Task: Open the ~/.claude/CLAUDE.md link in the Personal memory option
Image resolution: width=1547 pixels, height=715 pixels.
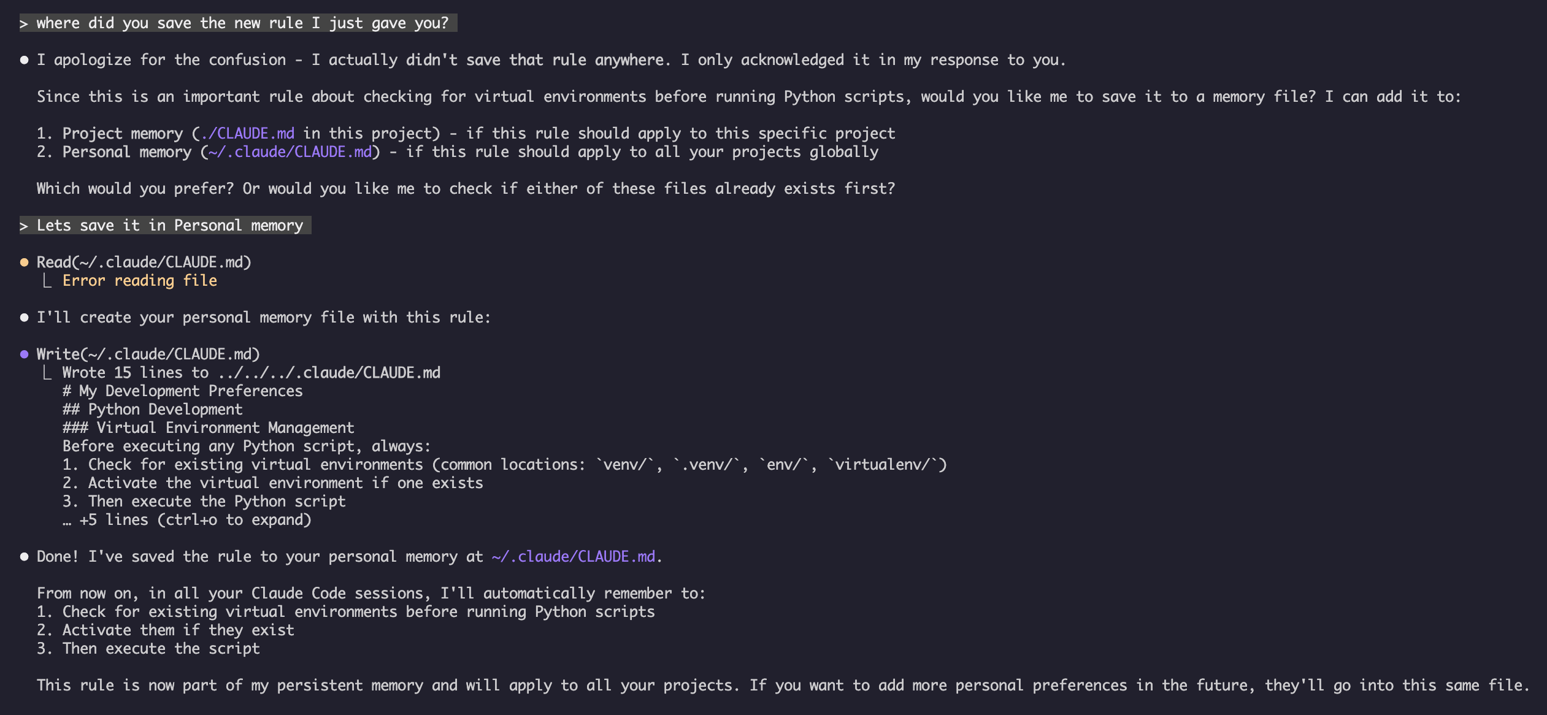Action: tap(290, 152)
